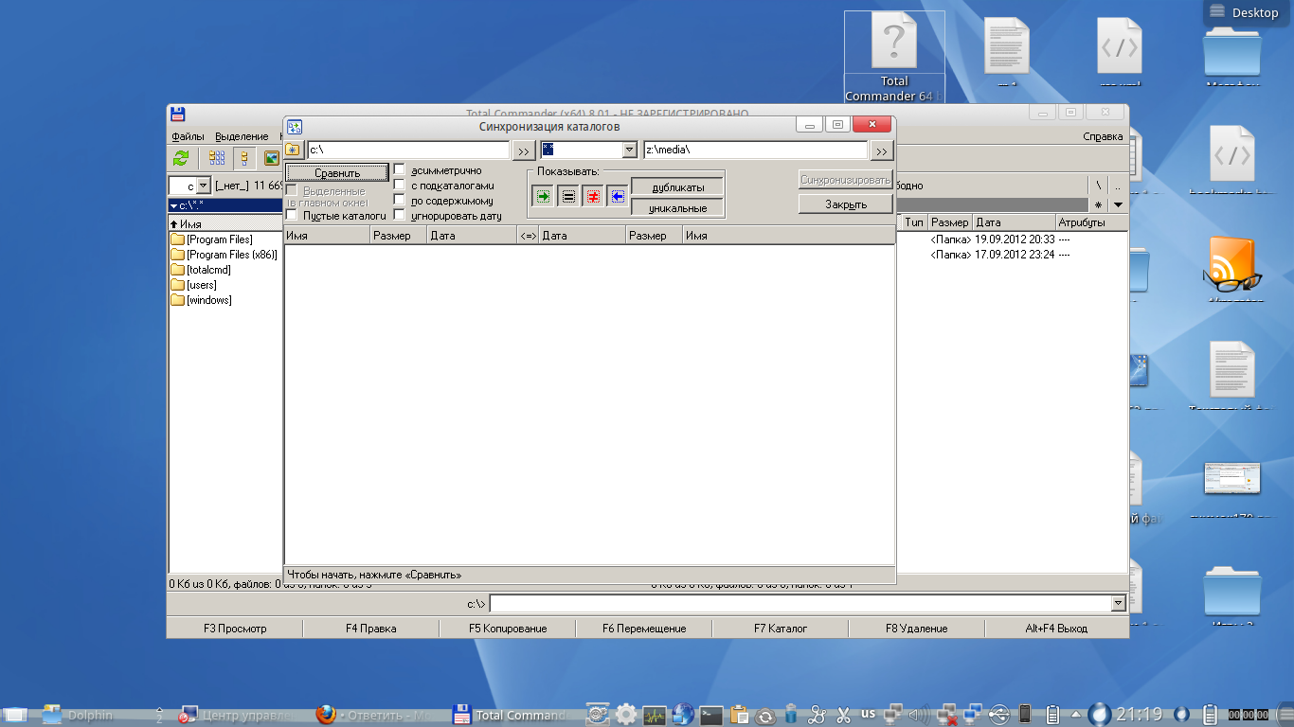Switch to brief view via the blue grid icon
The width and height of the screenshot is (1294, 727).
coord(217,158)
